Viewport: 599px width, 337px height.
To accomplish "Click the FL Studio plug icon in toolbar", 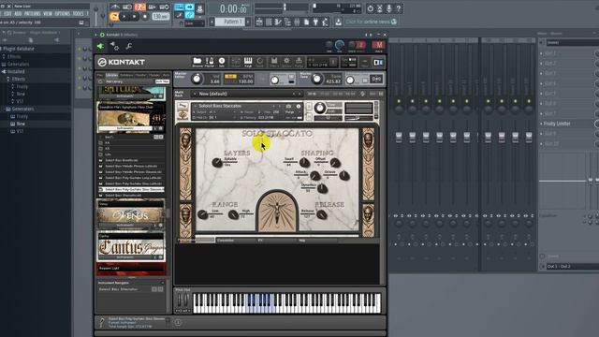I will coord(316,22).
